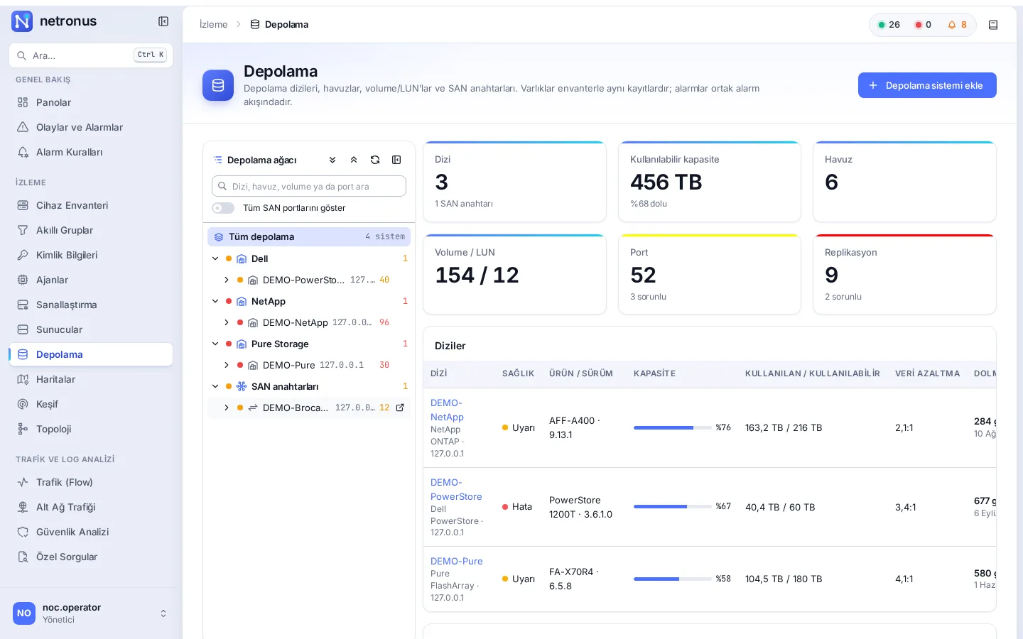Refresh the Depolama ağacı tree
1023x639 pixels.
(375, 160)
